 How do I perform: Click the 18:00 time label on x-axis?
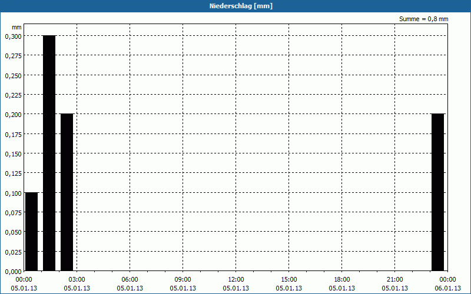click(x=342, y=280)
